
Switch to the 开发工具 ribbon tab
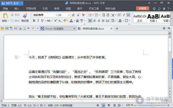click(94, 9)
